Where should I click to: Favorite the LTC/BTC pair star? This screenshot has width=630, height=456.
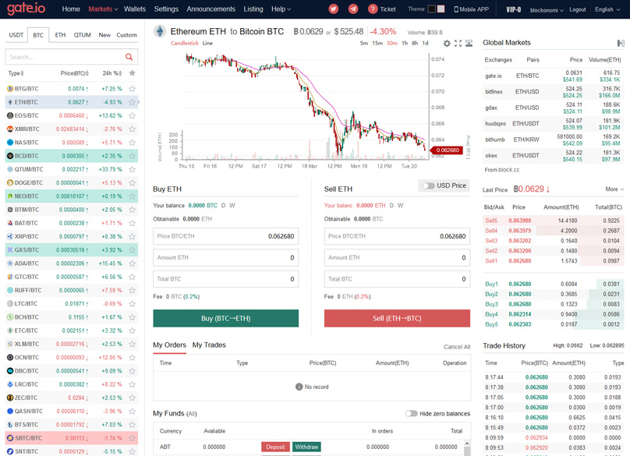pyautogui.click(x=133, y=304)
